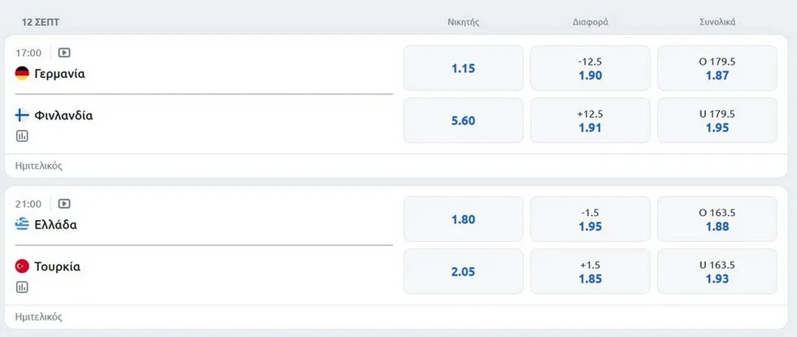797x337 pixels.
Task: Select Turkey winner odds 2.05
Action: [x=463, y=272]
